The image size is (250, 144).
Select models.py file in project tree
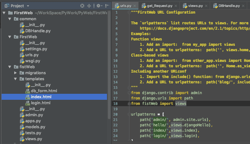[36, 127]
